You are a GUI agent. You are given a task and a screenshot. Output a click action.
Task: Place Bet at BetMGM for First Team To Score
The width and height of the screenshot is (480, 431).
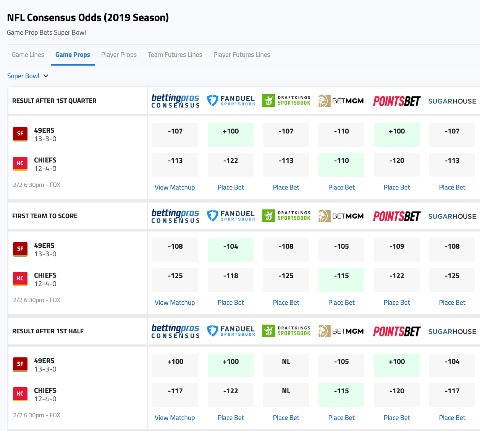[341, 302]
